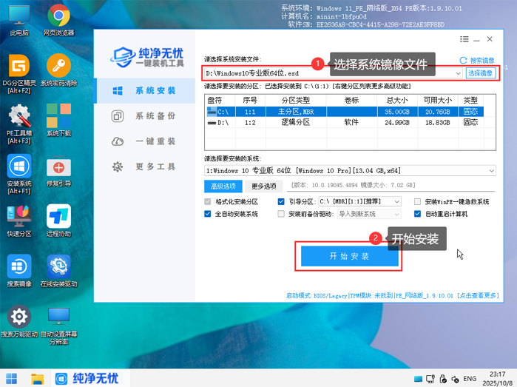The image size is (517, 387).
Task: Open PE工具箱 desktop shortcut
Action: (x=18, y=118)
